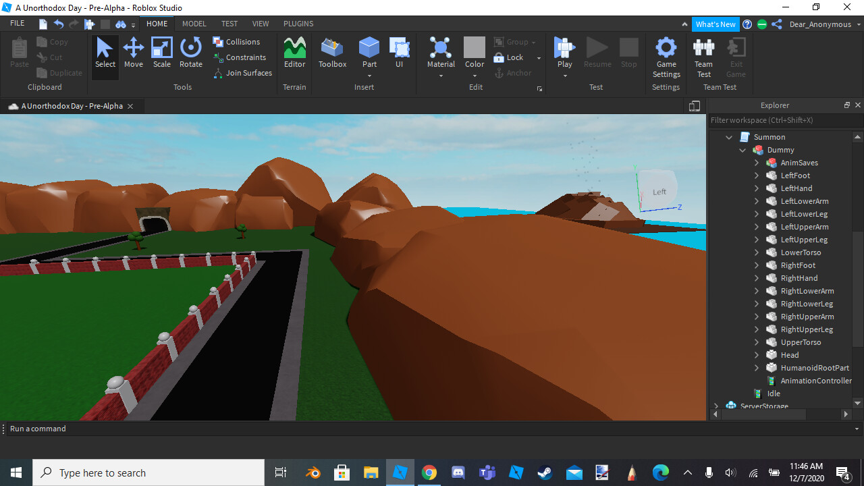The image size is (864, 486).
Task: Click the Play button
Action: [x=564, y=53]
